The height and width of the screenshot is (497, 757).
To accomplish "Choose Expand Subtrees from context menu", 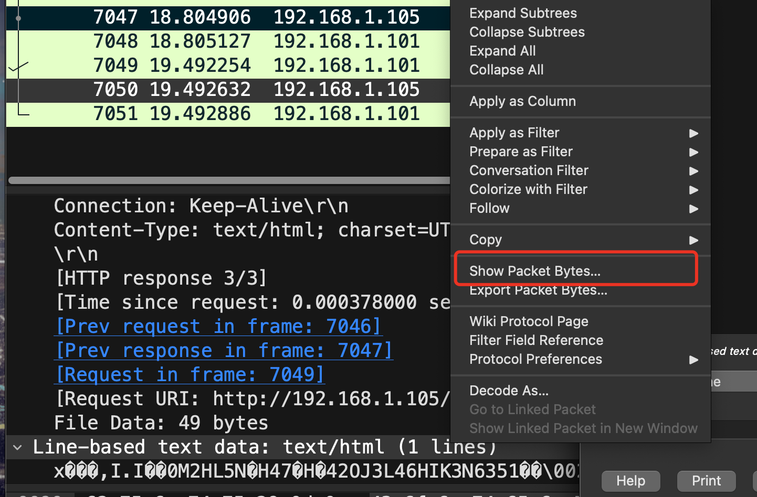I will point(523,14).
